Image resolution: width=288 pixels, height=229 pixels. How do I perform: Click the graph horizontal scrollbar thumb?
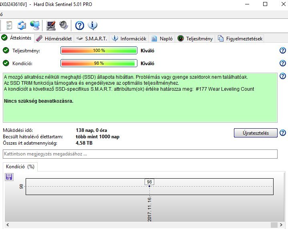274,225
